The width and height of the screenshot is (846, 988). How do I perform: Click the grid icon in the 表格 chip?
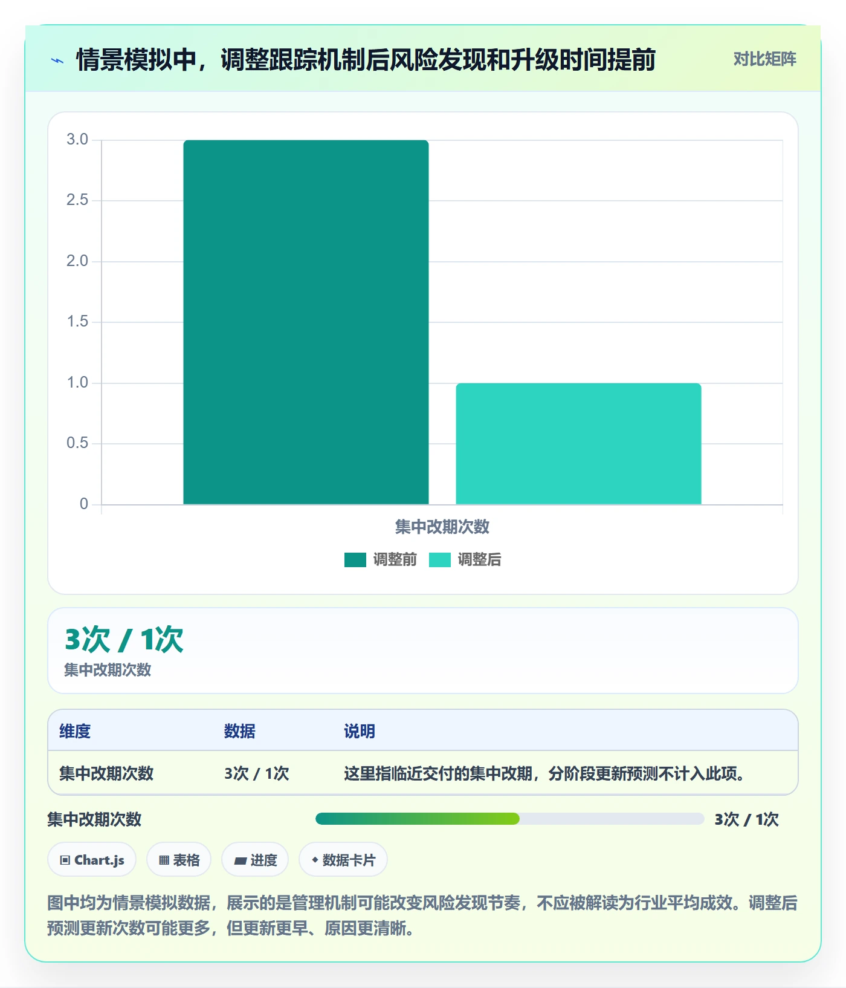(164, 860)
